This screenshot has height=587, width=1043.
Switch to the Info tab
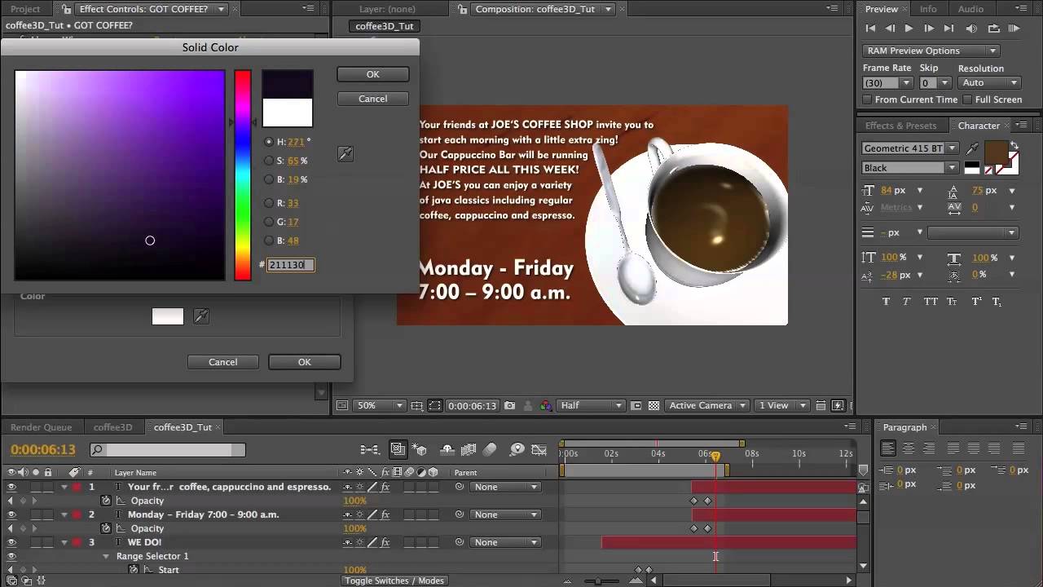[928, 9]
